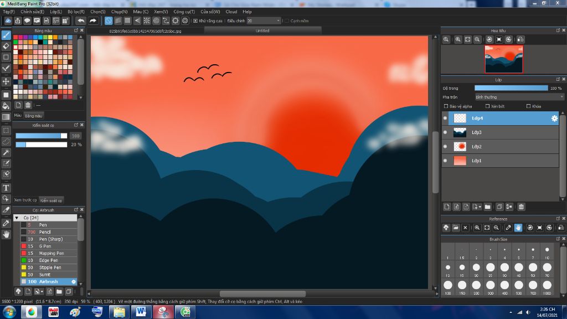Switch to the Màu tab
This screenshot has height=319, width=567.
tap(18, 115)
